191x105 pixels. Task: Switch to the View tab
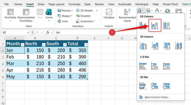(111, 4)
